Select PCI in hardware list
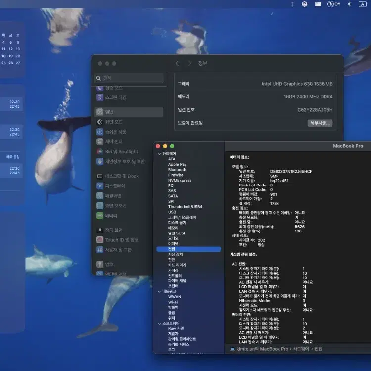371x371 pixels. pyautogui.click(x=171, y=185)
